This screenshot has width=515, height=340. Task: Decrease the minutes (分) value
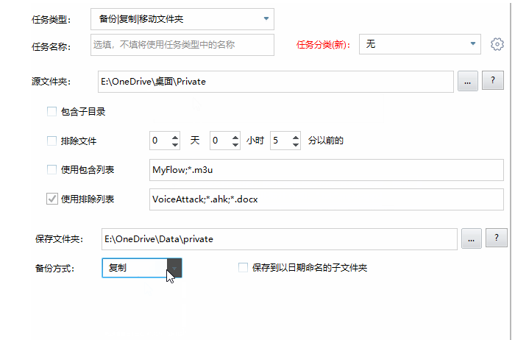[296, 144]
